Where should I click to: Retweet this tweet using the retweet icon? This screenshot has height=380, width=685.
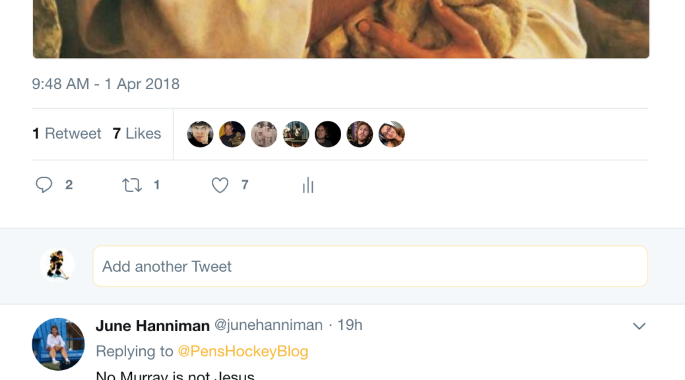point(132,185)
